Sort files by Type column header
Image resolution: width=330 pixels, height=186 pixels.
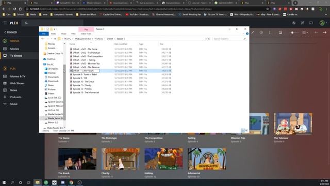(x=141, y=44)
